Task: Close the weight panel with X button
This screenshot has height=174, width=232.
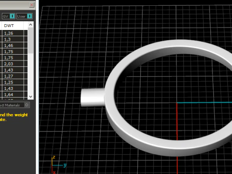Action: pyautogui.click(x=32, y=5)
